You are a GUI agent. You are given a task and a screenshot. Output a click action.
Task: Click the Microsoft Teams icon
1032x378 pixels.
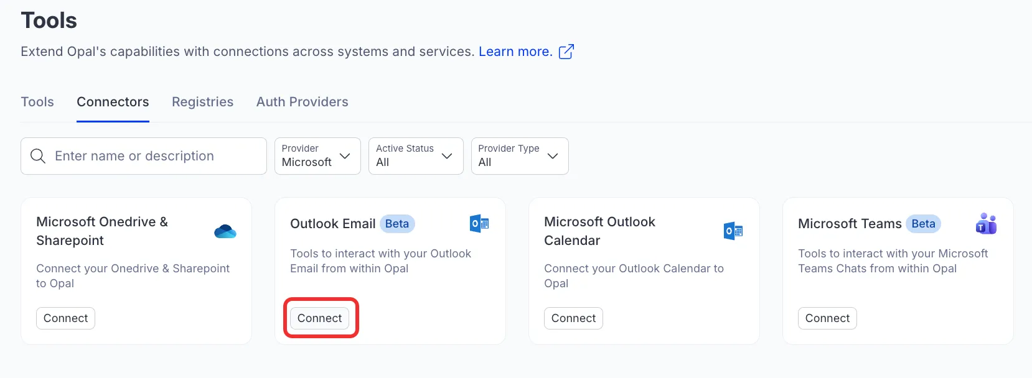(x=987, y=224)
